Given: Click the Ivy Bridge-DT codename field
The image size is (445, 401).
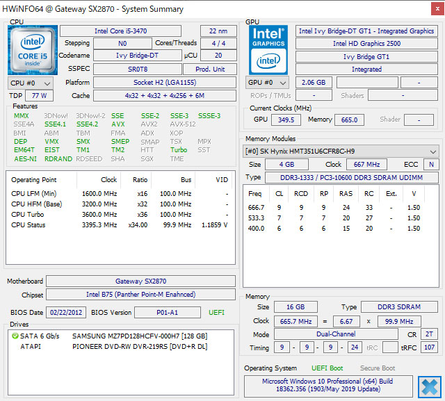Looking at the screenshot, I should (x=138, y=56).
